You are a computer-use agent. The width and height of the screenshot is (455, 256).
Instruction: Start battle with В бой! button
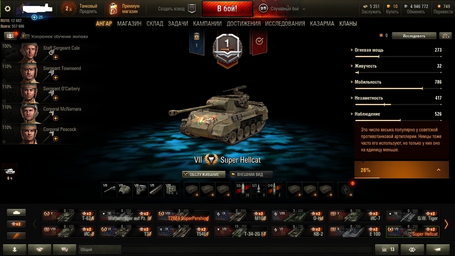[x=227, y=9]
